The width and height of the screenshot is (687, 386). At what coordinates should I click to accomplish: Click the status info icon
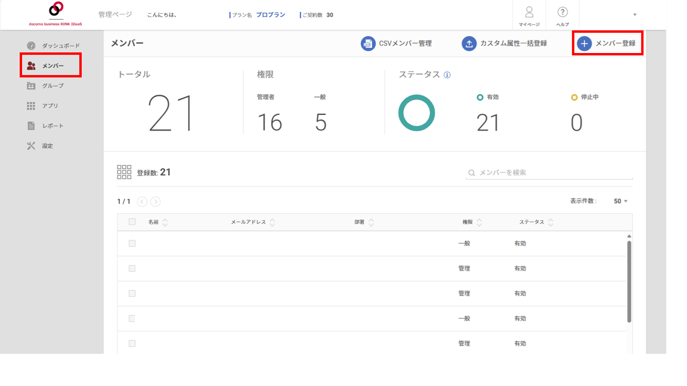pyautogui.click(x=447, y=75)
